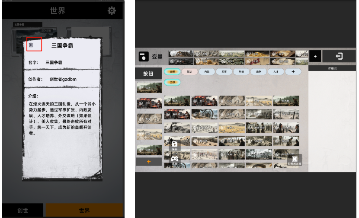
Task: Click the first button thumbnail in left sidebar
Action: pos(149,87)
